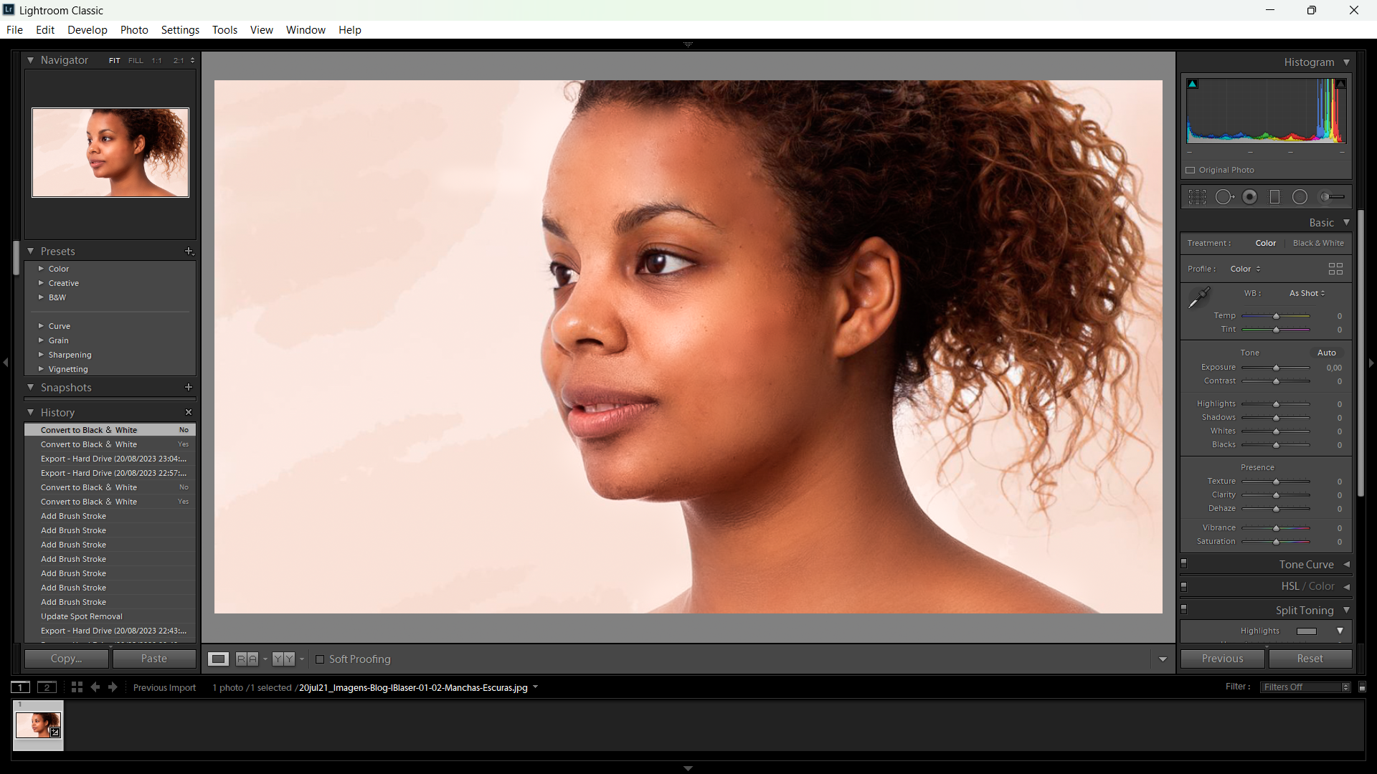The image size is (1377, 774).
Task: Check the Original Photo box
Action: point(1191,171)
